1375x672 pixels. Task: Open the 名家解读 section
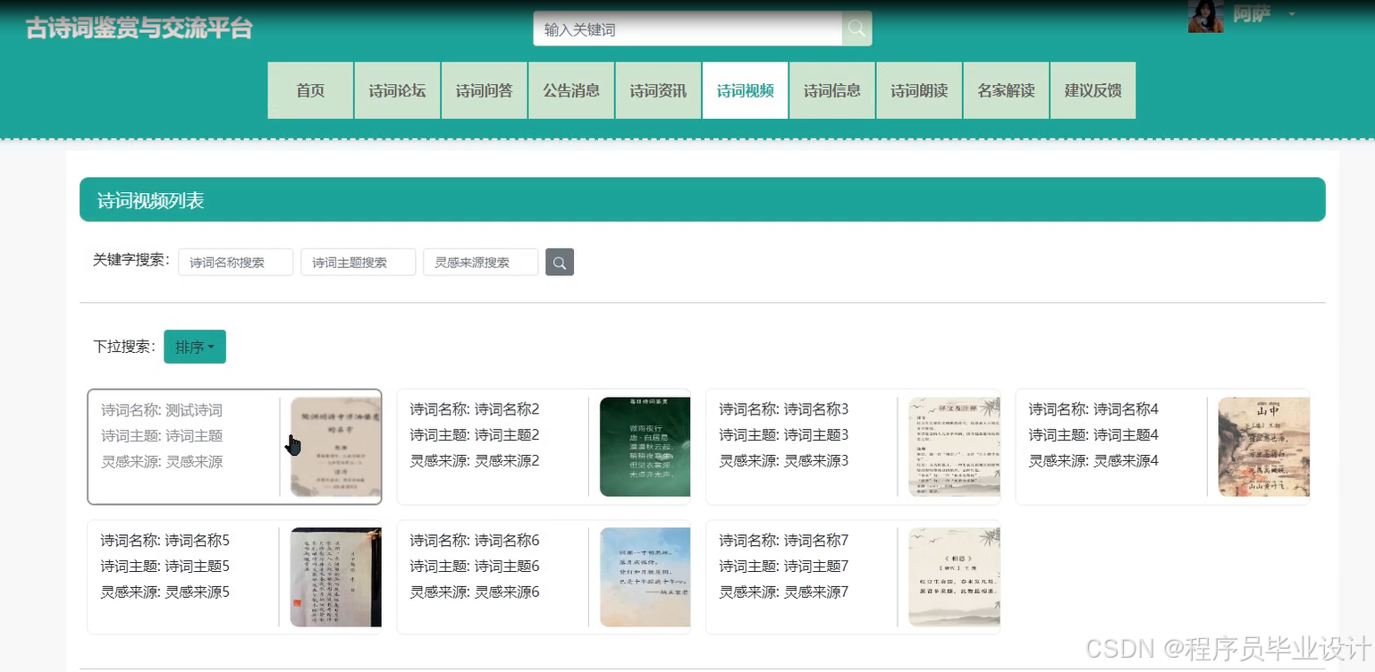tap(1005, 89)
